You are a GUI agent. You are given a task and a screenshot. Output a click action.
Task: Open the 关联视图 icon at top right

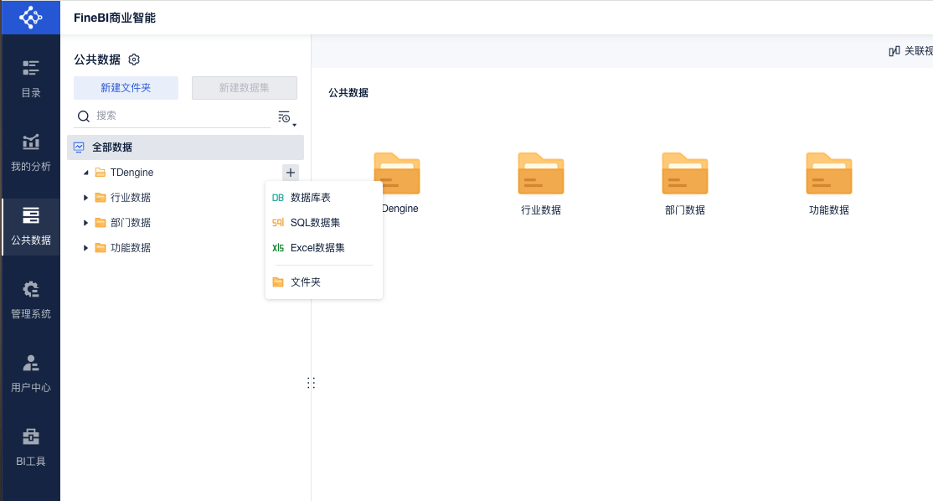(x=894, y=51)
